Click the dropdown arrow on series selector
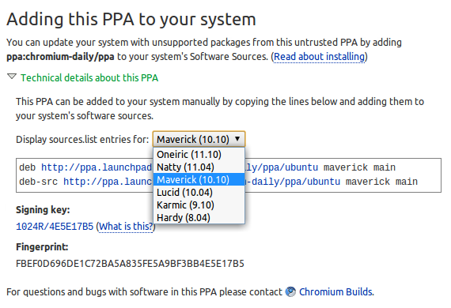This screenshot has width=451, height=308. pyautogui.click(x=237, y=139)
